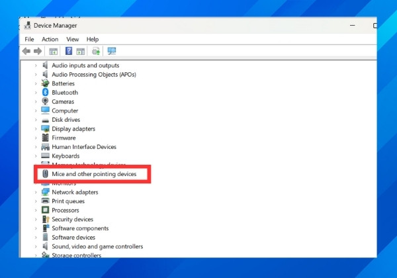Expand the Network adapters chevron

[x=36, y=192]
